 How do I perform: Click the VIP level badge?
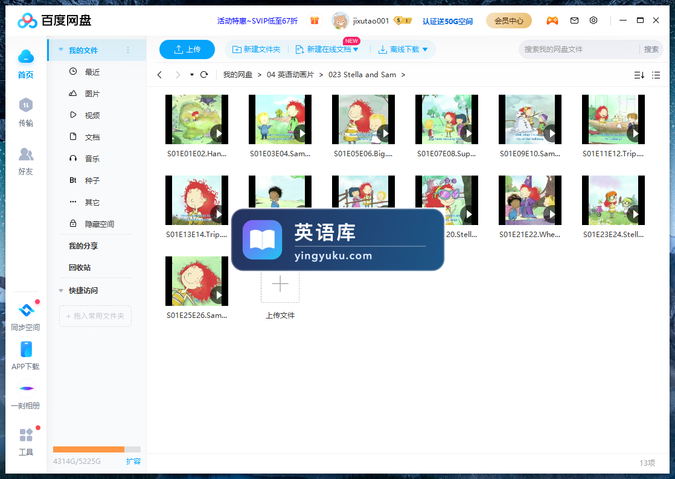click(x=403, y=21)
